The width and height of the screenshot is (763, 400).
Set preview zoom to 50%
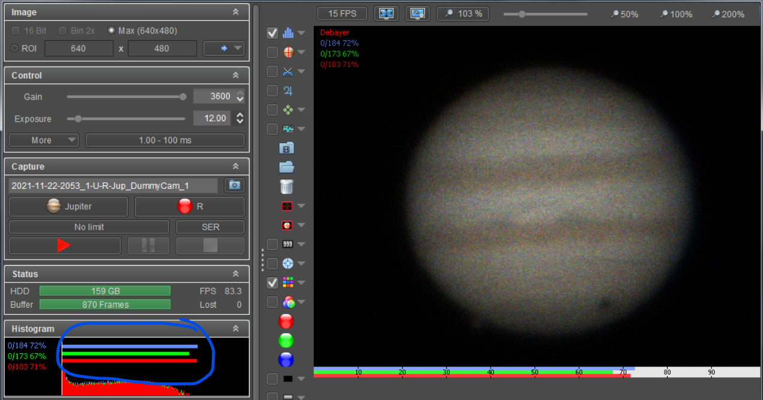click(624, 14)
